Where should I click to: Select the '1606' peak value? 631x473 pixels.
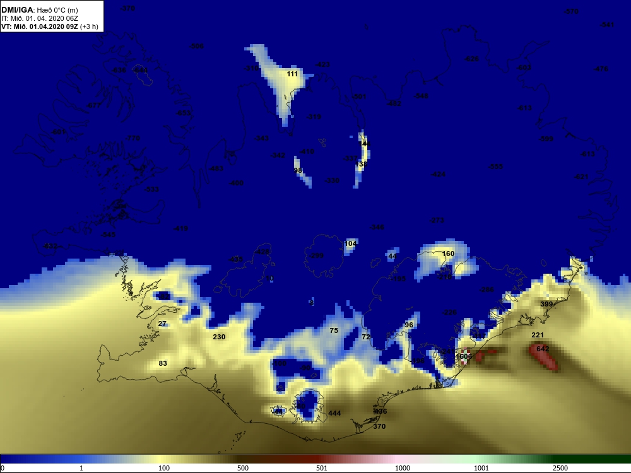pyautogui.click(x=464, y=356)
